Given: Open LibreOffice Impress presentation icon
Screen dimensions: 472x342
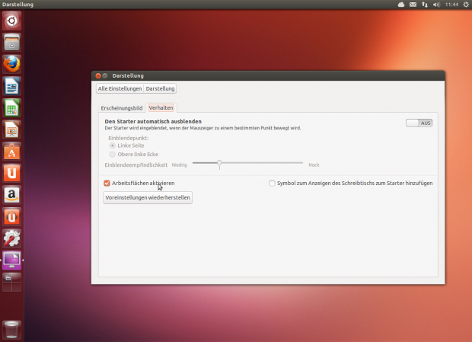Looking at the screenshot, I should [x=11, y=130].
